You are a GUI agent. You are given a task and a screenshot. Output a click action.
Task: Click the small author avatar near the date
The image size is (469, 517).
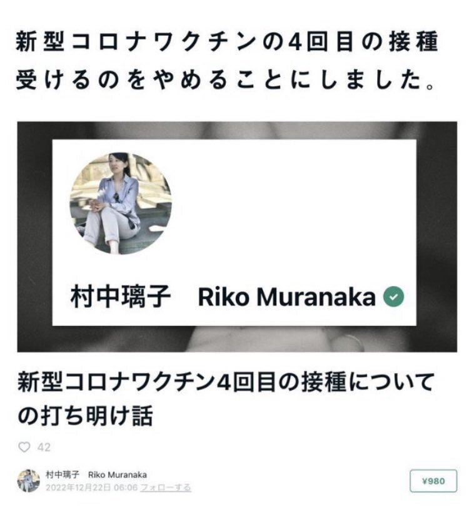29,481
